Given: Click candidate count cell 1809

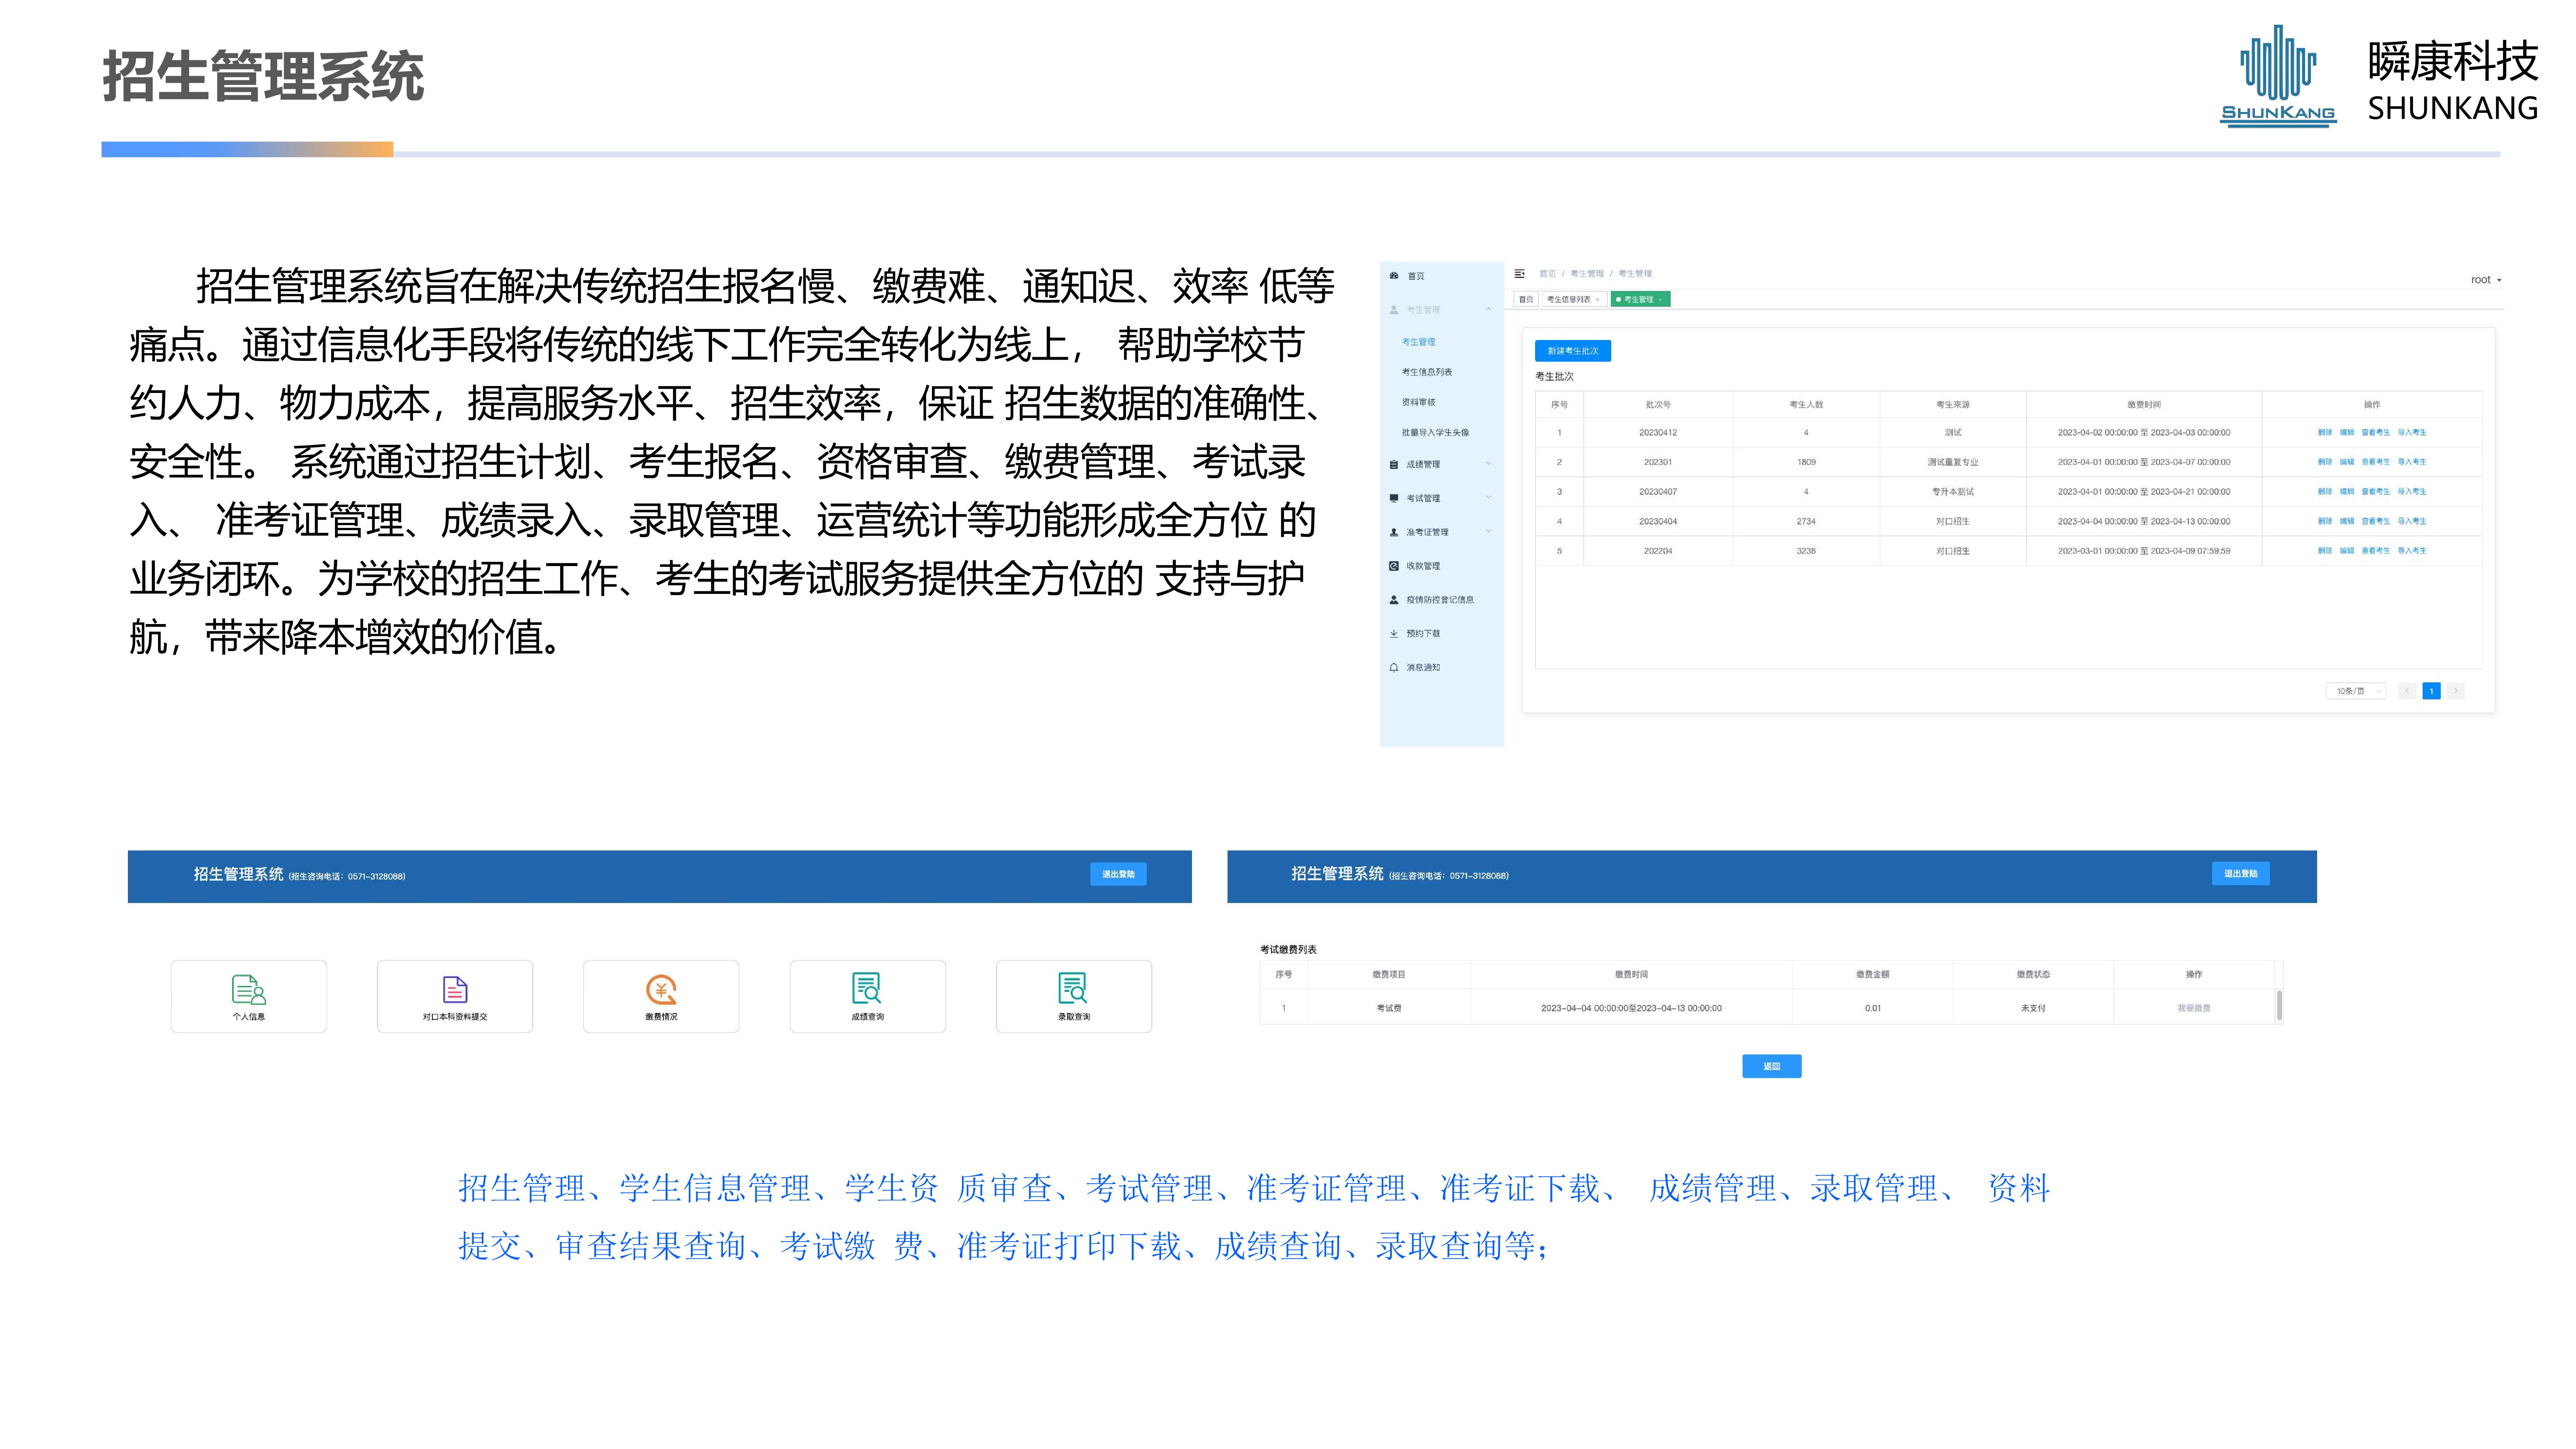Looking at the screenshot, I should pyautogui.click(x=1806, y=462).
